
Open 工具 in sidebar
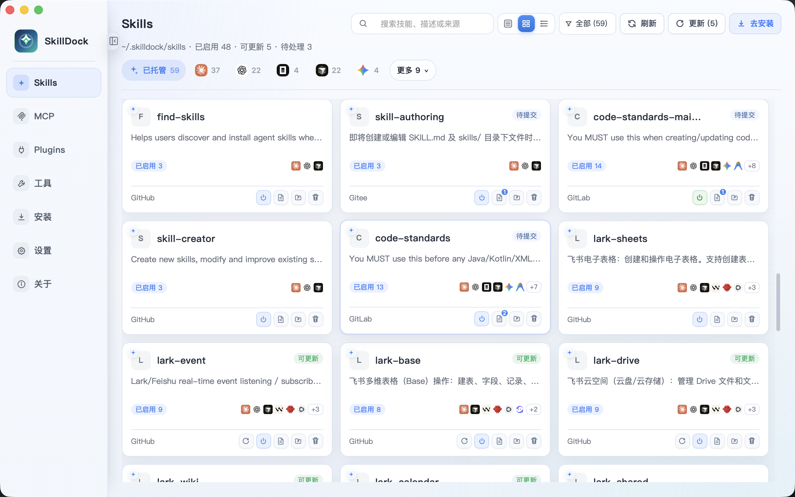click(53, 183)
